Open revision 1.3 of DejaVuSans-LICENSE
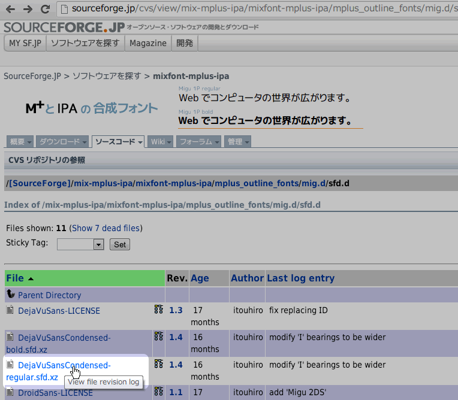Screen dimensions: 458x400 click(176, 310)
